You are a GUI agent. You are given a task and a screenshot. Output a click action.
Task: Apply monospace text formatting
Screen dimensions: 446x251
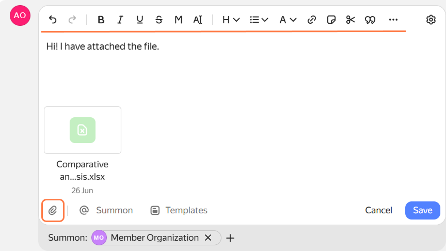coord(178,20)
